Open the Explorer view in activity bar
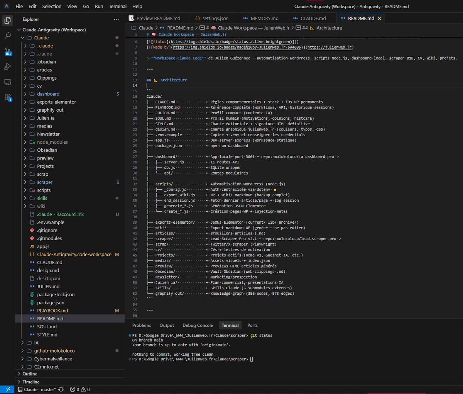Screen dimensions: 463x394 click(x=7, y=20)
